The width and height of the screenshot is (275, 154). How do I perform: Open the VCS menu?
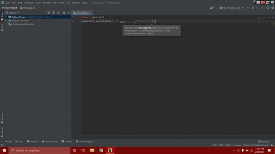[68, 3]
